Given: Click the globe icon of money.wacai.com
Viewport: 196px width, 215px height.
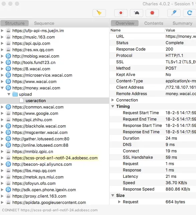Looking at the screenshot, I should tap(8, 88).
